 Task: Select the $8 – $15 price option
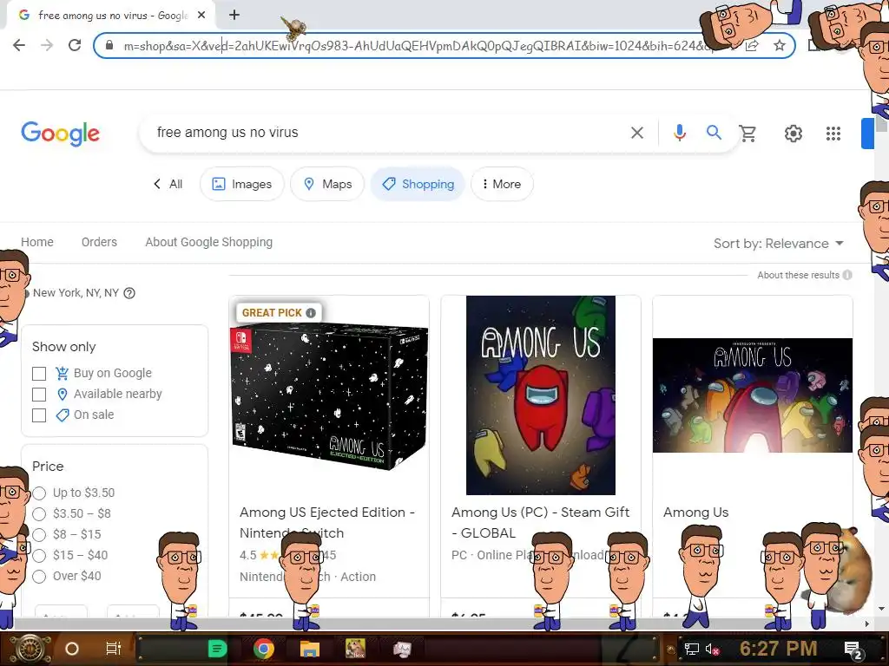(x=39, y=534)
